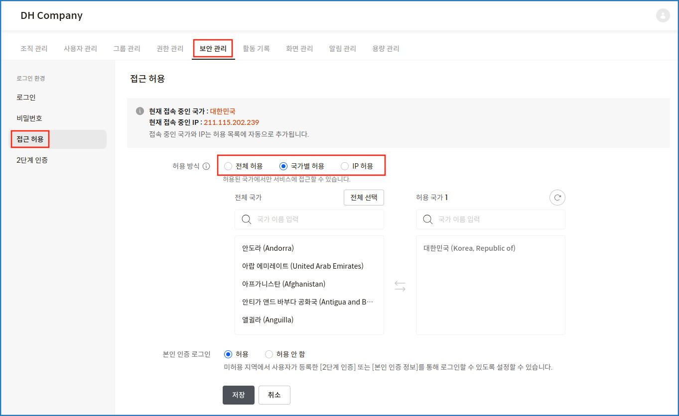Click the swap arrows between country lists
679x416 pixels.
point(400,286)
